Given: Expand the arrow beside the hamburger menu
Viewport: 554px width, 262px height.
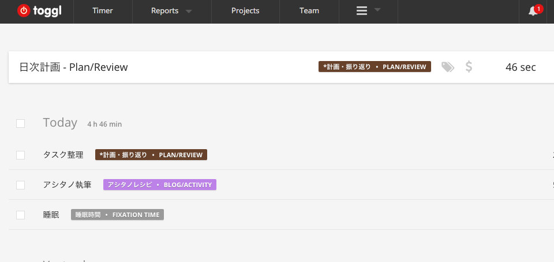Looking at the screenshot, I should (x=377, y=10).
